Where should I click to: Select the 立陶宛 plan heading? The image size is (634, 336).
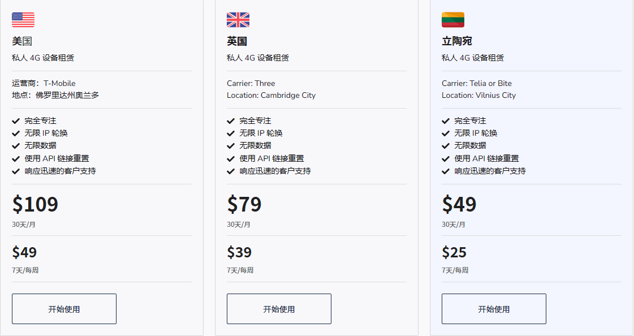tap(457, 41)
